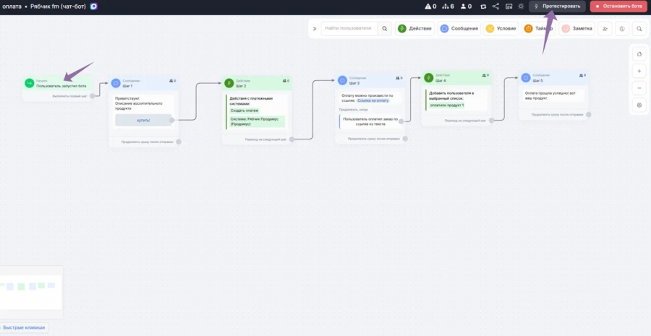Add a Заметка block from toolbar
This screenshot has width=651, height=336.
[x=576, y=29]
